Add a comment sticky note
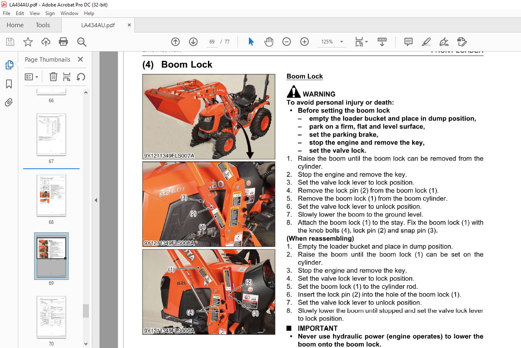This screenshot has height=348, width=521. [x=409, y=42]
